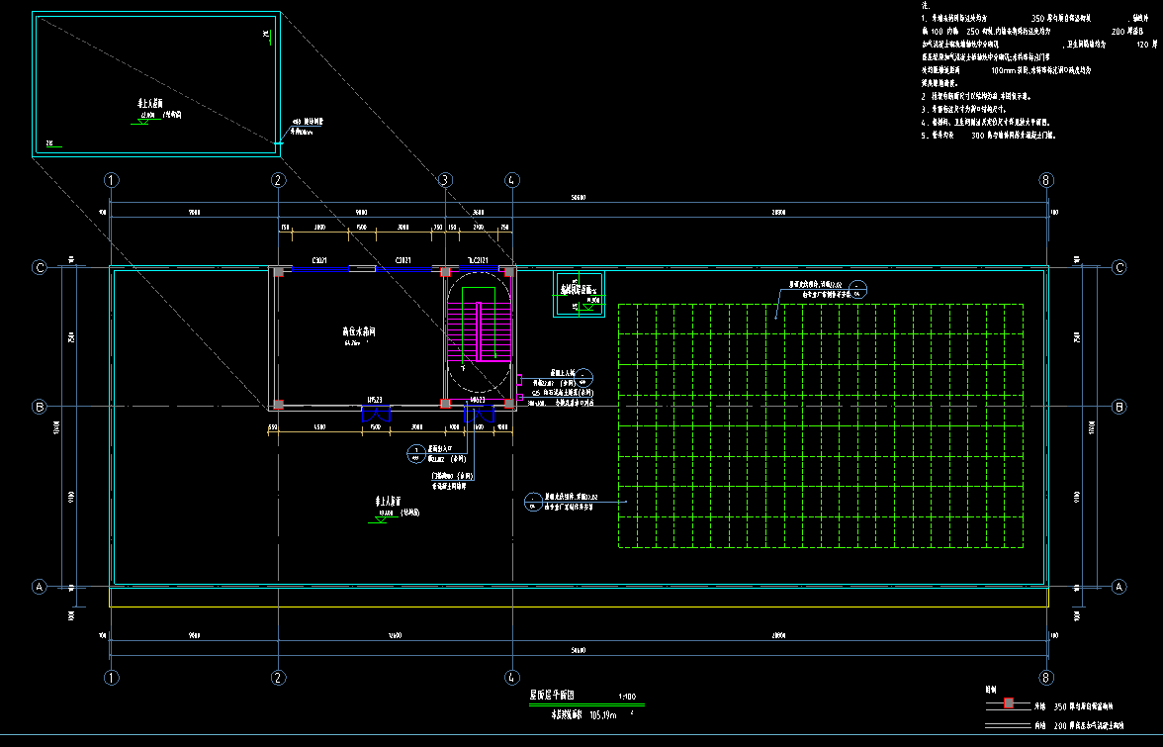Select the left-side axis bubble A

41,586
